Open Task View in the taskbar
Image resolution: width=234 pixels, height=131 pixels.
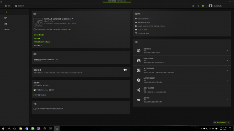click(x=15, y=129)
